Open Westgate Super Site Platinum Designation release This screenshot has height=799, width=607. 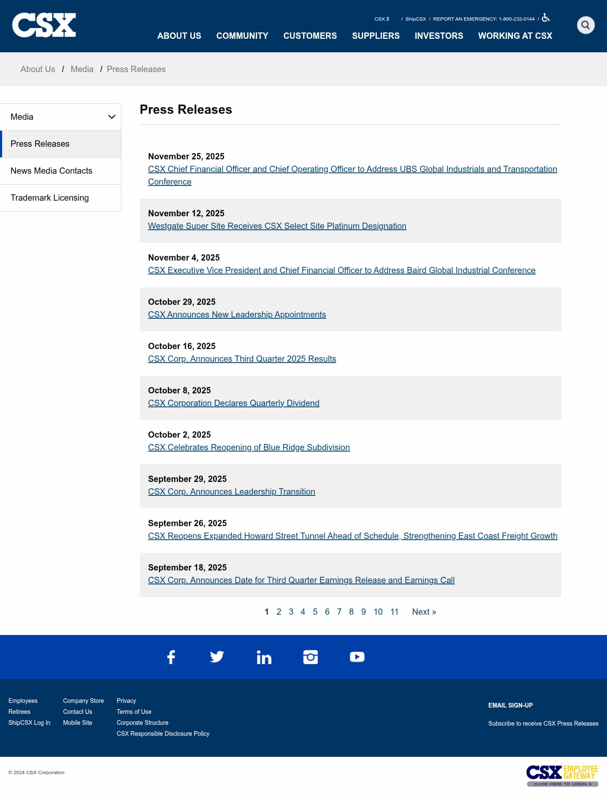277,226
